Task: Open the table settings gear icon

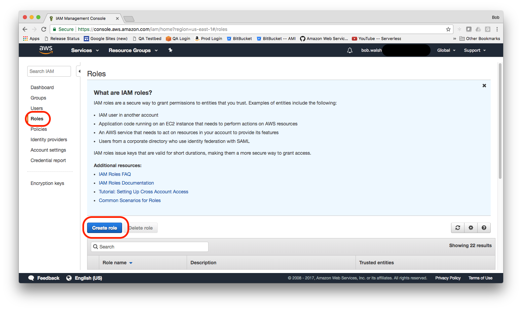Action: 471,228
